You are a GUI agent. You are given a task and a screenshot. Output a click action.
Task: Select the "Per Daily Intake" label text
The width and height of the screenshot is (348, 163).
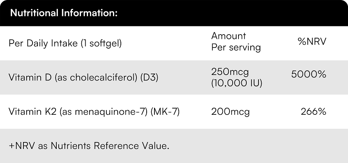(x=43, y=43)
